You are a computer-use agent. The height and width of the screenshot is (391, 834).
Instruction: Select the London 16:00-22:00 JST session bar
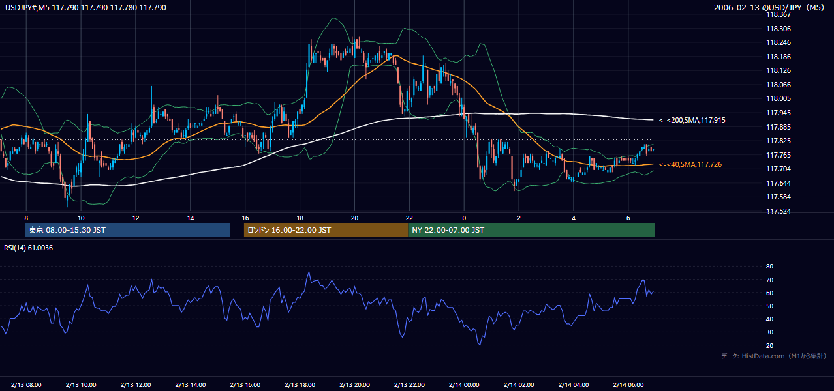click(326, 230)
